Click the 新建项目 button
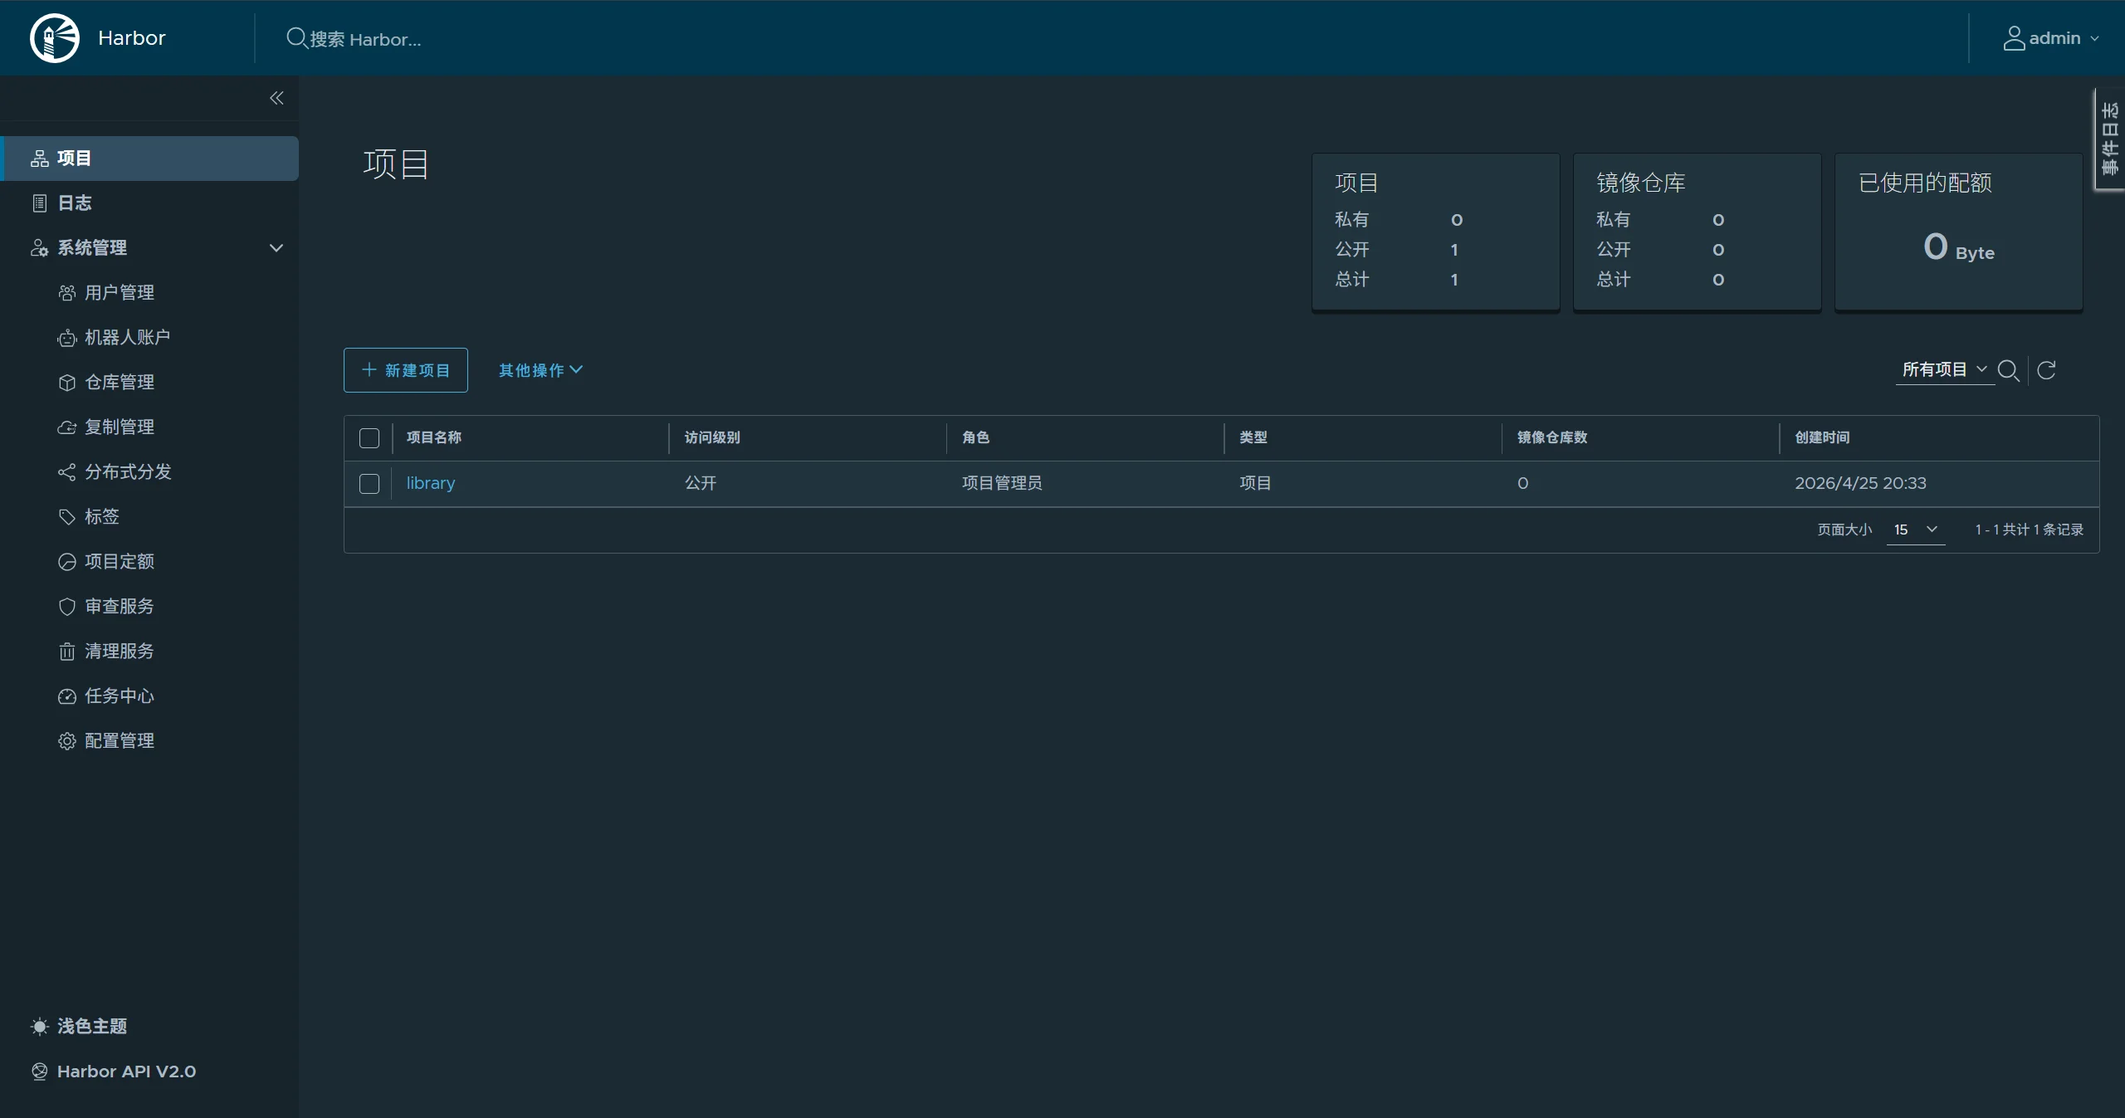The height and width of the screenshot is (1118, 2125). point(406,370)
